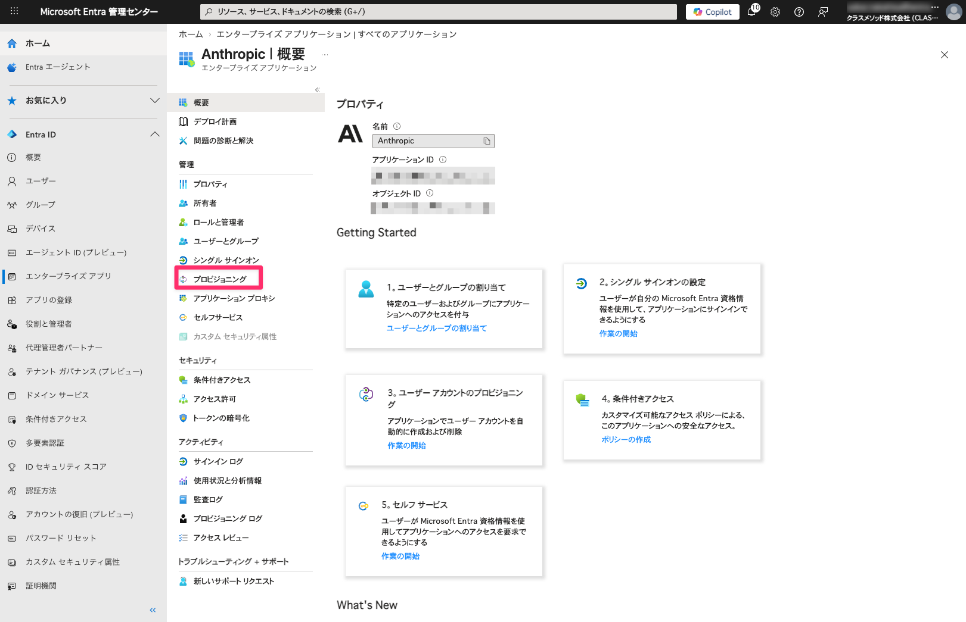Image resolution: width=966 pixels, height=622 pixels.
Task: Open the portal menu grid icon
Action: pyautogui.click(x=14, y=11)
